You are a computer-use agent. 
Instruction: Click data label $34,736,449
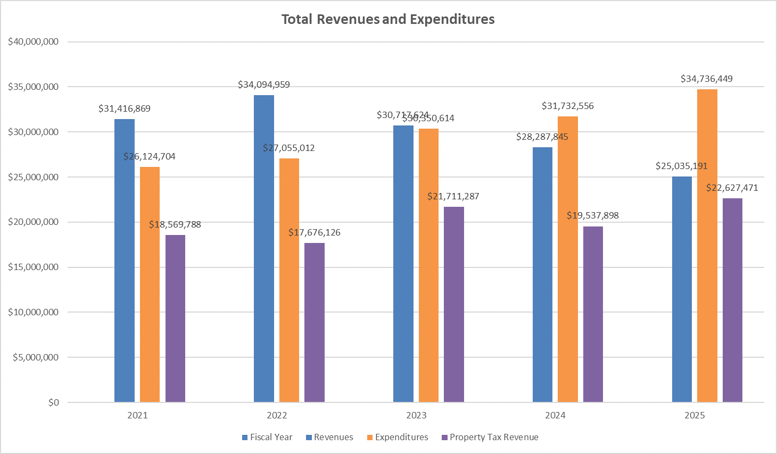(x=707, y=79)
